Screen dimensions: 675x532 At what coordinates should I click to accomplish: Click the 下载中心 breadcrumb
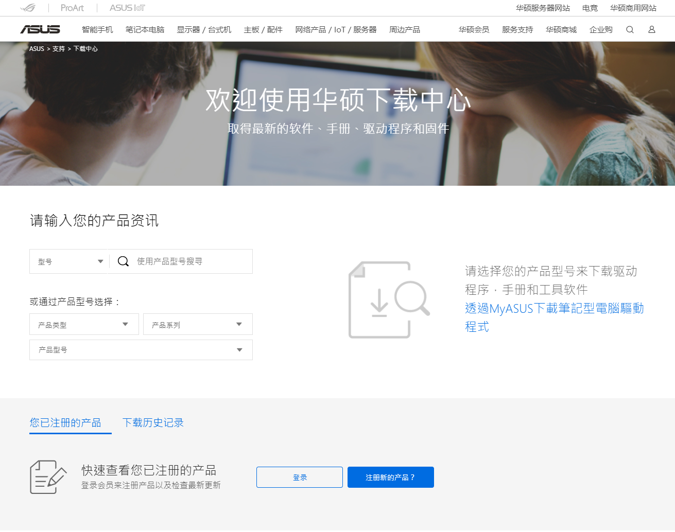click(x=85, y=48)
